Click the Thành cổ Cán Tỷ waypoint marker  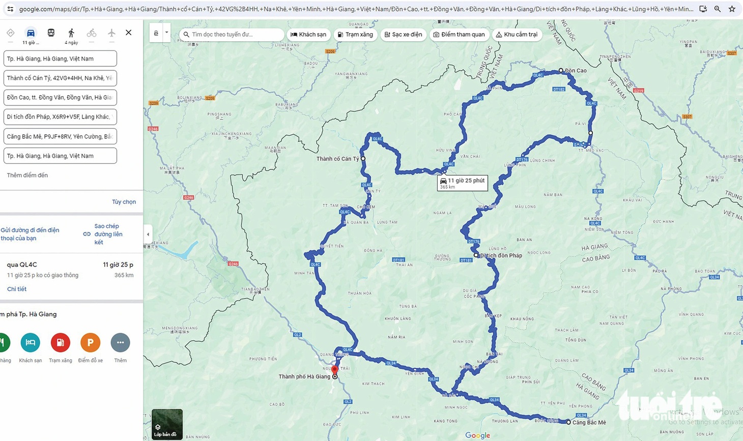(363, 159)
